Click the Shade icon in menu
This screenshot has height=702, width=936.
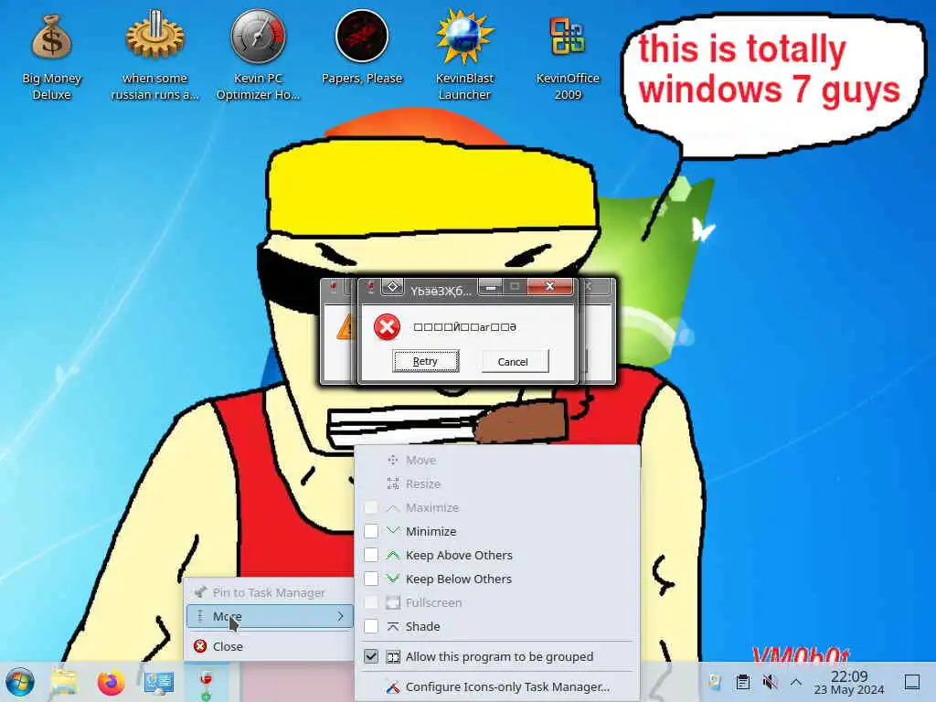pos(393,626)
